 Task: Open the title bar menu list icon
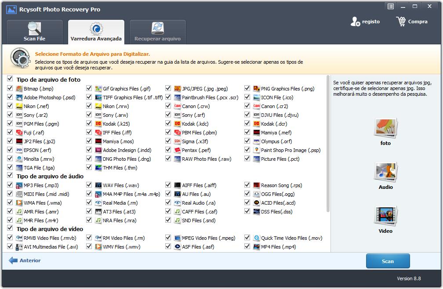[390, 6]
